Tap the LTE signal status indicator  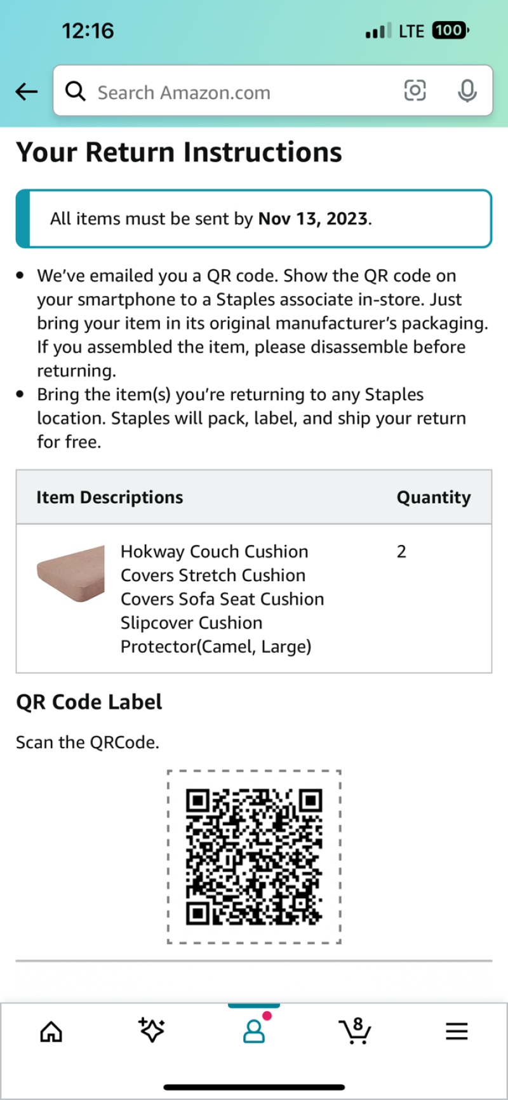coord(394,30)
